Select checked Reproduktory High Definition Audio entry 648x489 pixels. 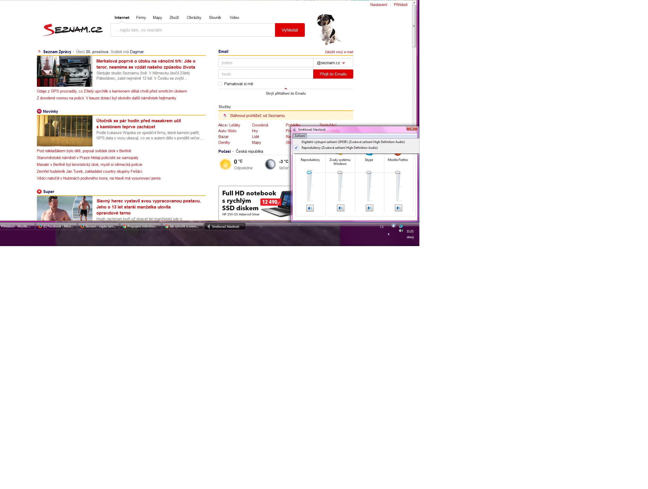point(339,148)
